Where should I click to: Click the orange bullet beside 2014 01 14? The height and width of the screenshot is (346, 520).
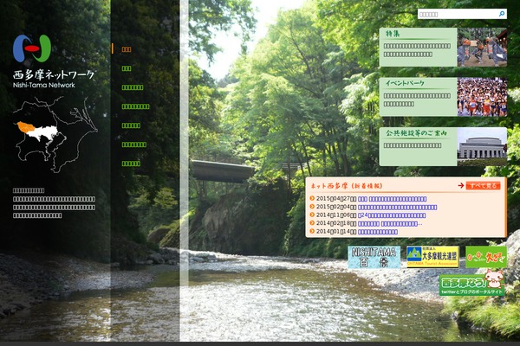(x=312, y=232)
